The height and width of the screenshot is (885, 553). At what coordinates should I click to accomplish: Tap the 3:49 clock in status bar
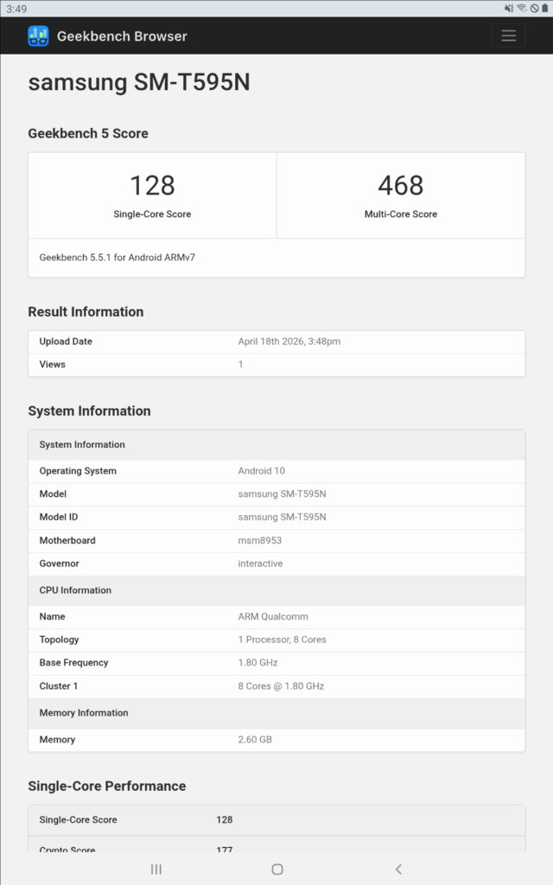coord(16,9)
